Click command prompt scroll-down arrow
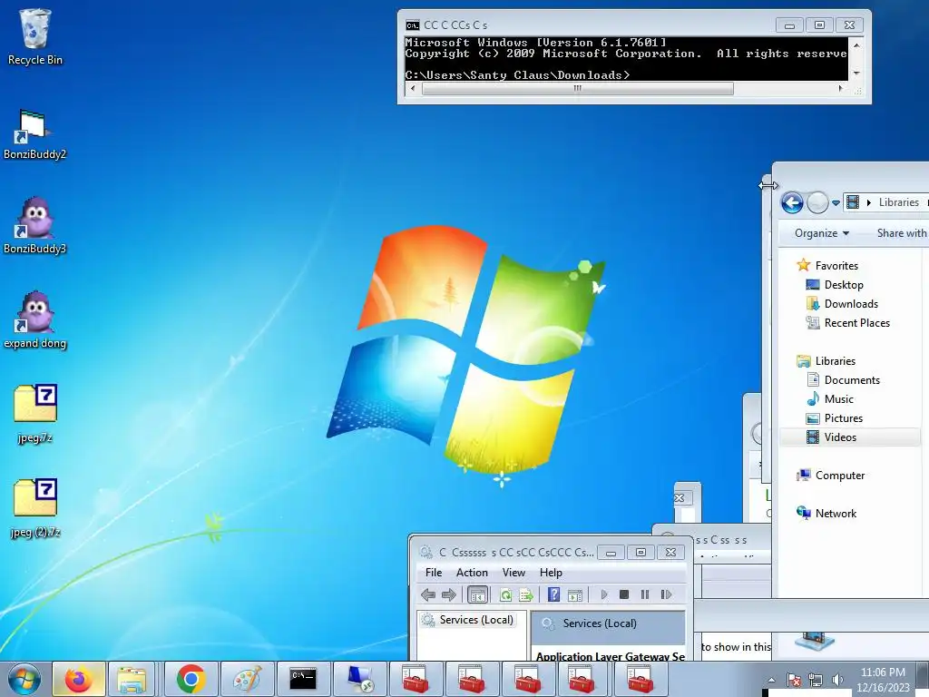This screenshot has width=929, height=697. (x=856, y=74)
